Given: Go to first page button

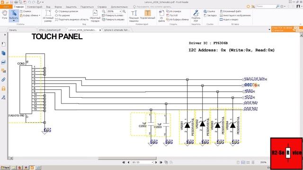Looking at the screenshot, I should tap(124, 162).
